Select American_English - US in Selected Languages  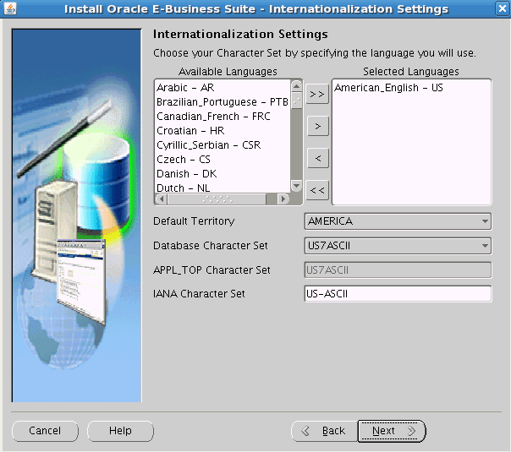click(411, 88)
